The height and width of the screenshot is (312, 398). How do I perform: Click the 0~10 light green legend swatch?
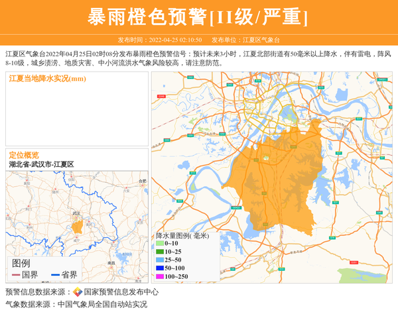pyautogui.click(x=160, y=244)
